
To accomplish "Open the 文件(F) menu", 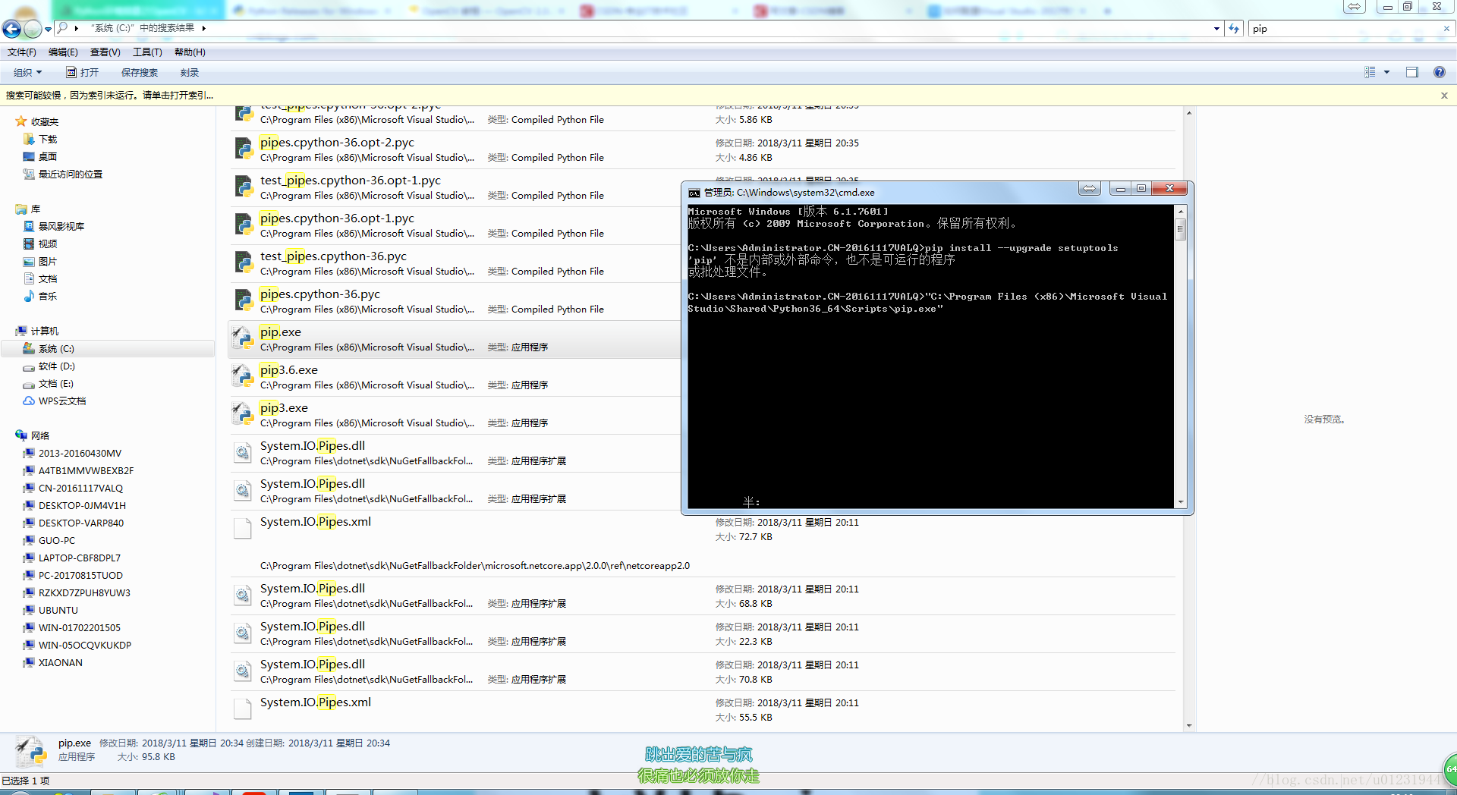I will coord(21,52).
